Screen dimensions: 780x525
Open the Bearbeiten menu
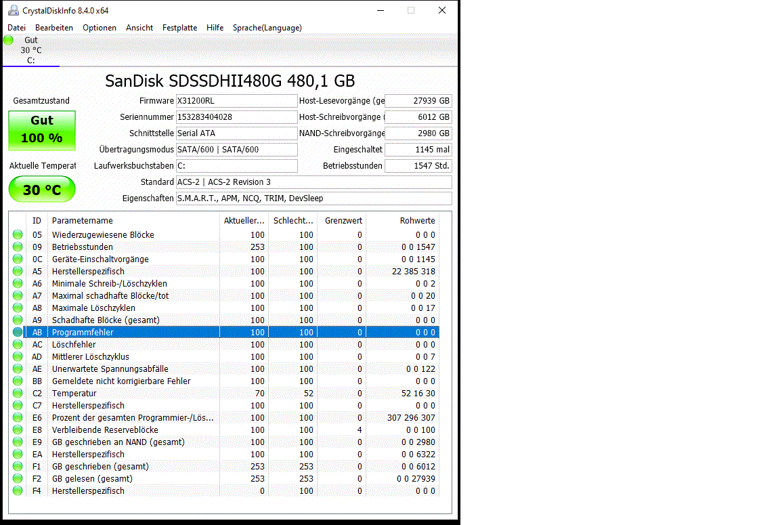click(x=54, y=28)
